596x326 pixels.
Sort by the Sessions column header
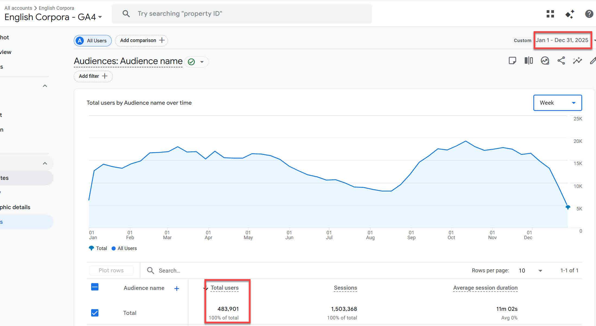345,288
